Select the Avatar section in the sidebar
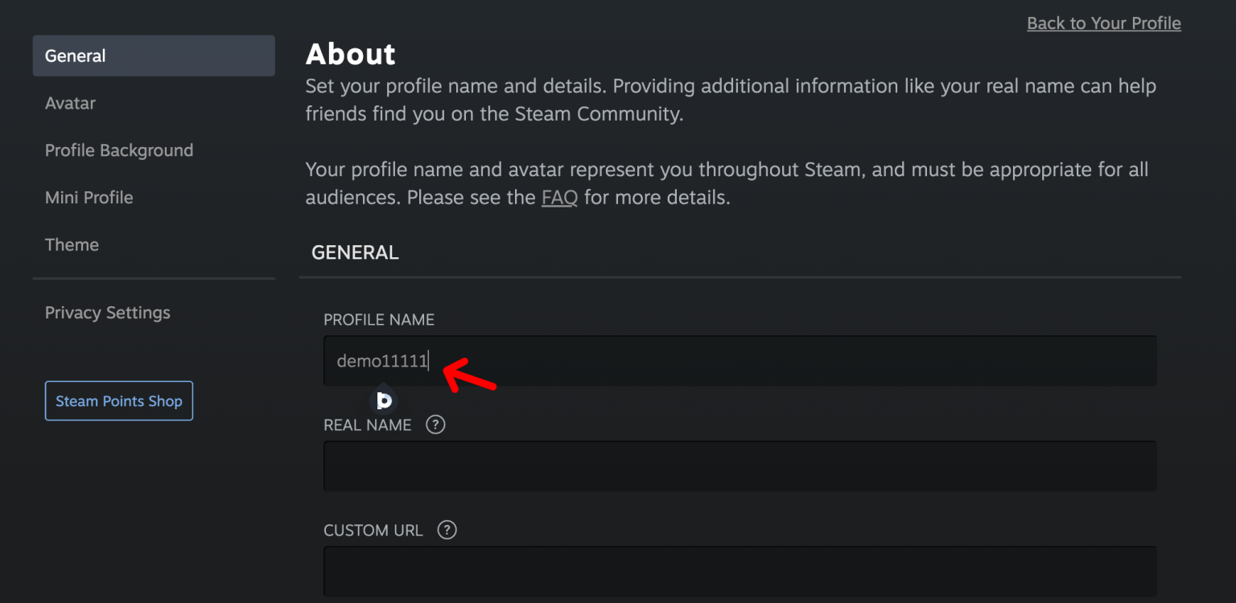1236x603 pixels. click(x=70, y=103)
